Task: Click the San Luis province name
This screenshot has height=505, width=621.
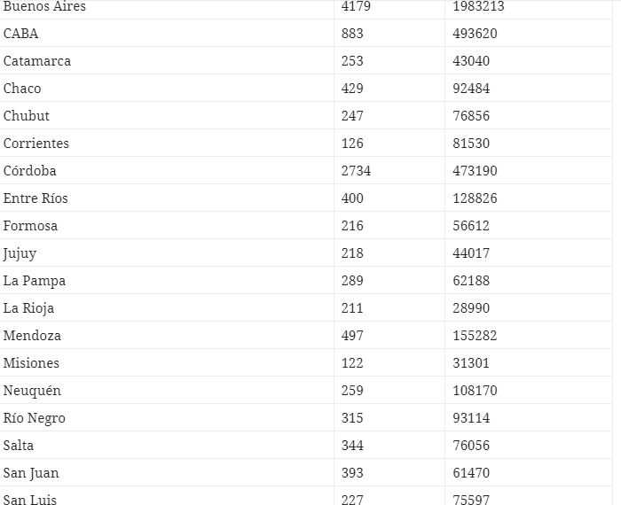Action: (30, 500)
